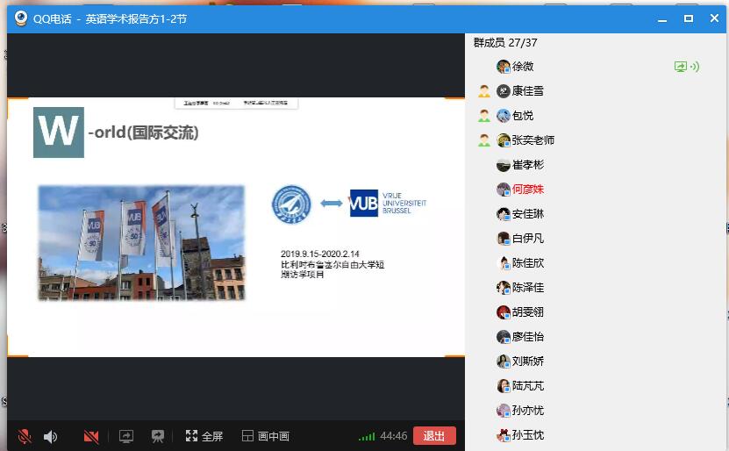The height and width of the screenshot is (451, 729).
Task: Select 崔孝彬 in the member list
Action: [x=528, y=165]
